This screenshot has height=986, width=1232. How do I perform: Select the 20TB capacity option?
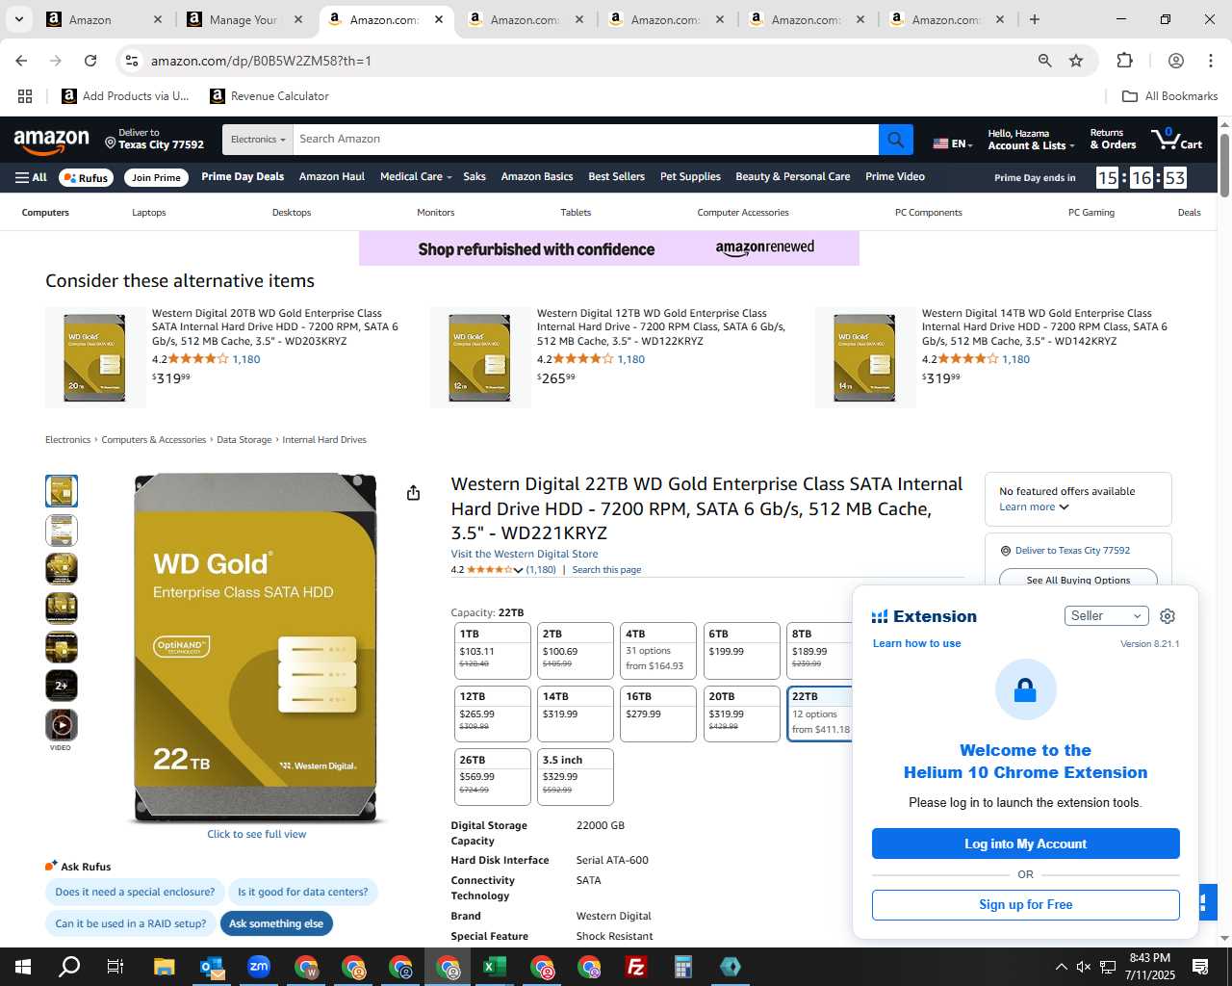click(x=741, y=714)
